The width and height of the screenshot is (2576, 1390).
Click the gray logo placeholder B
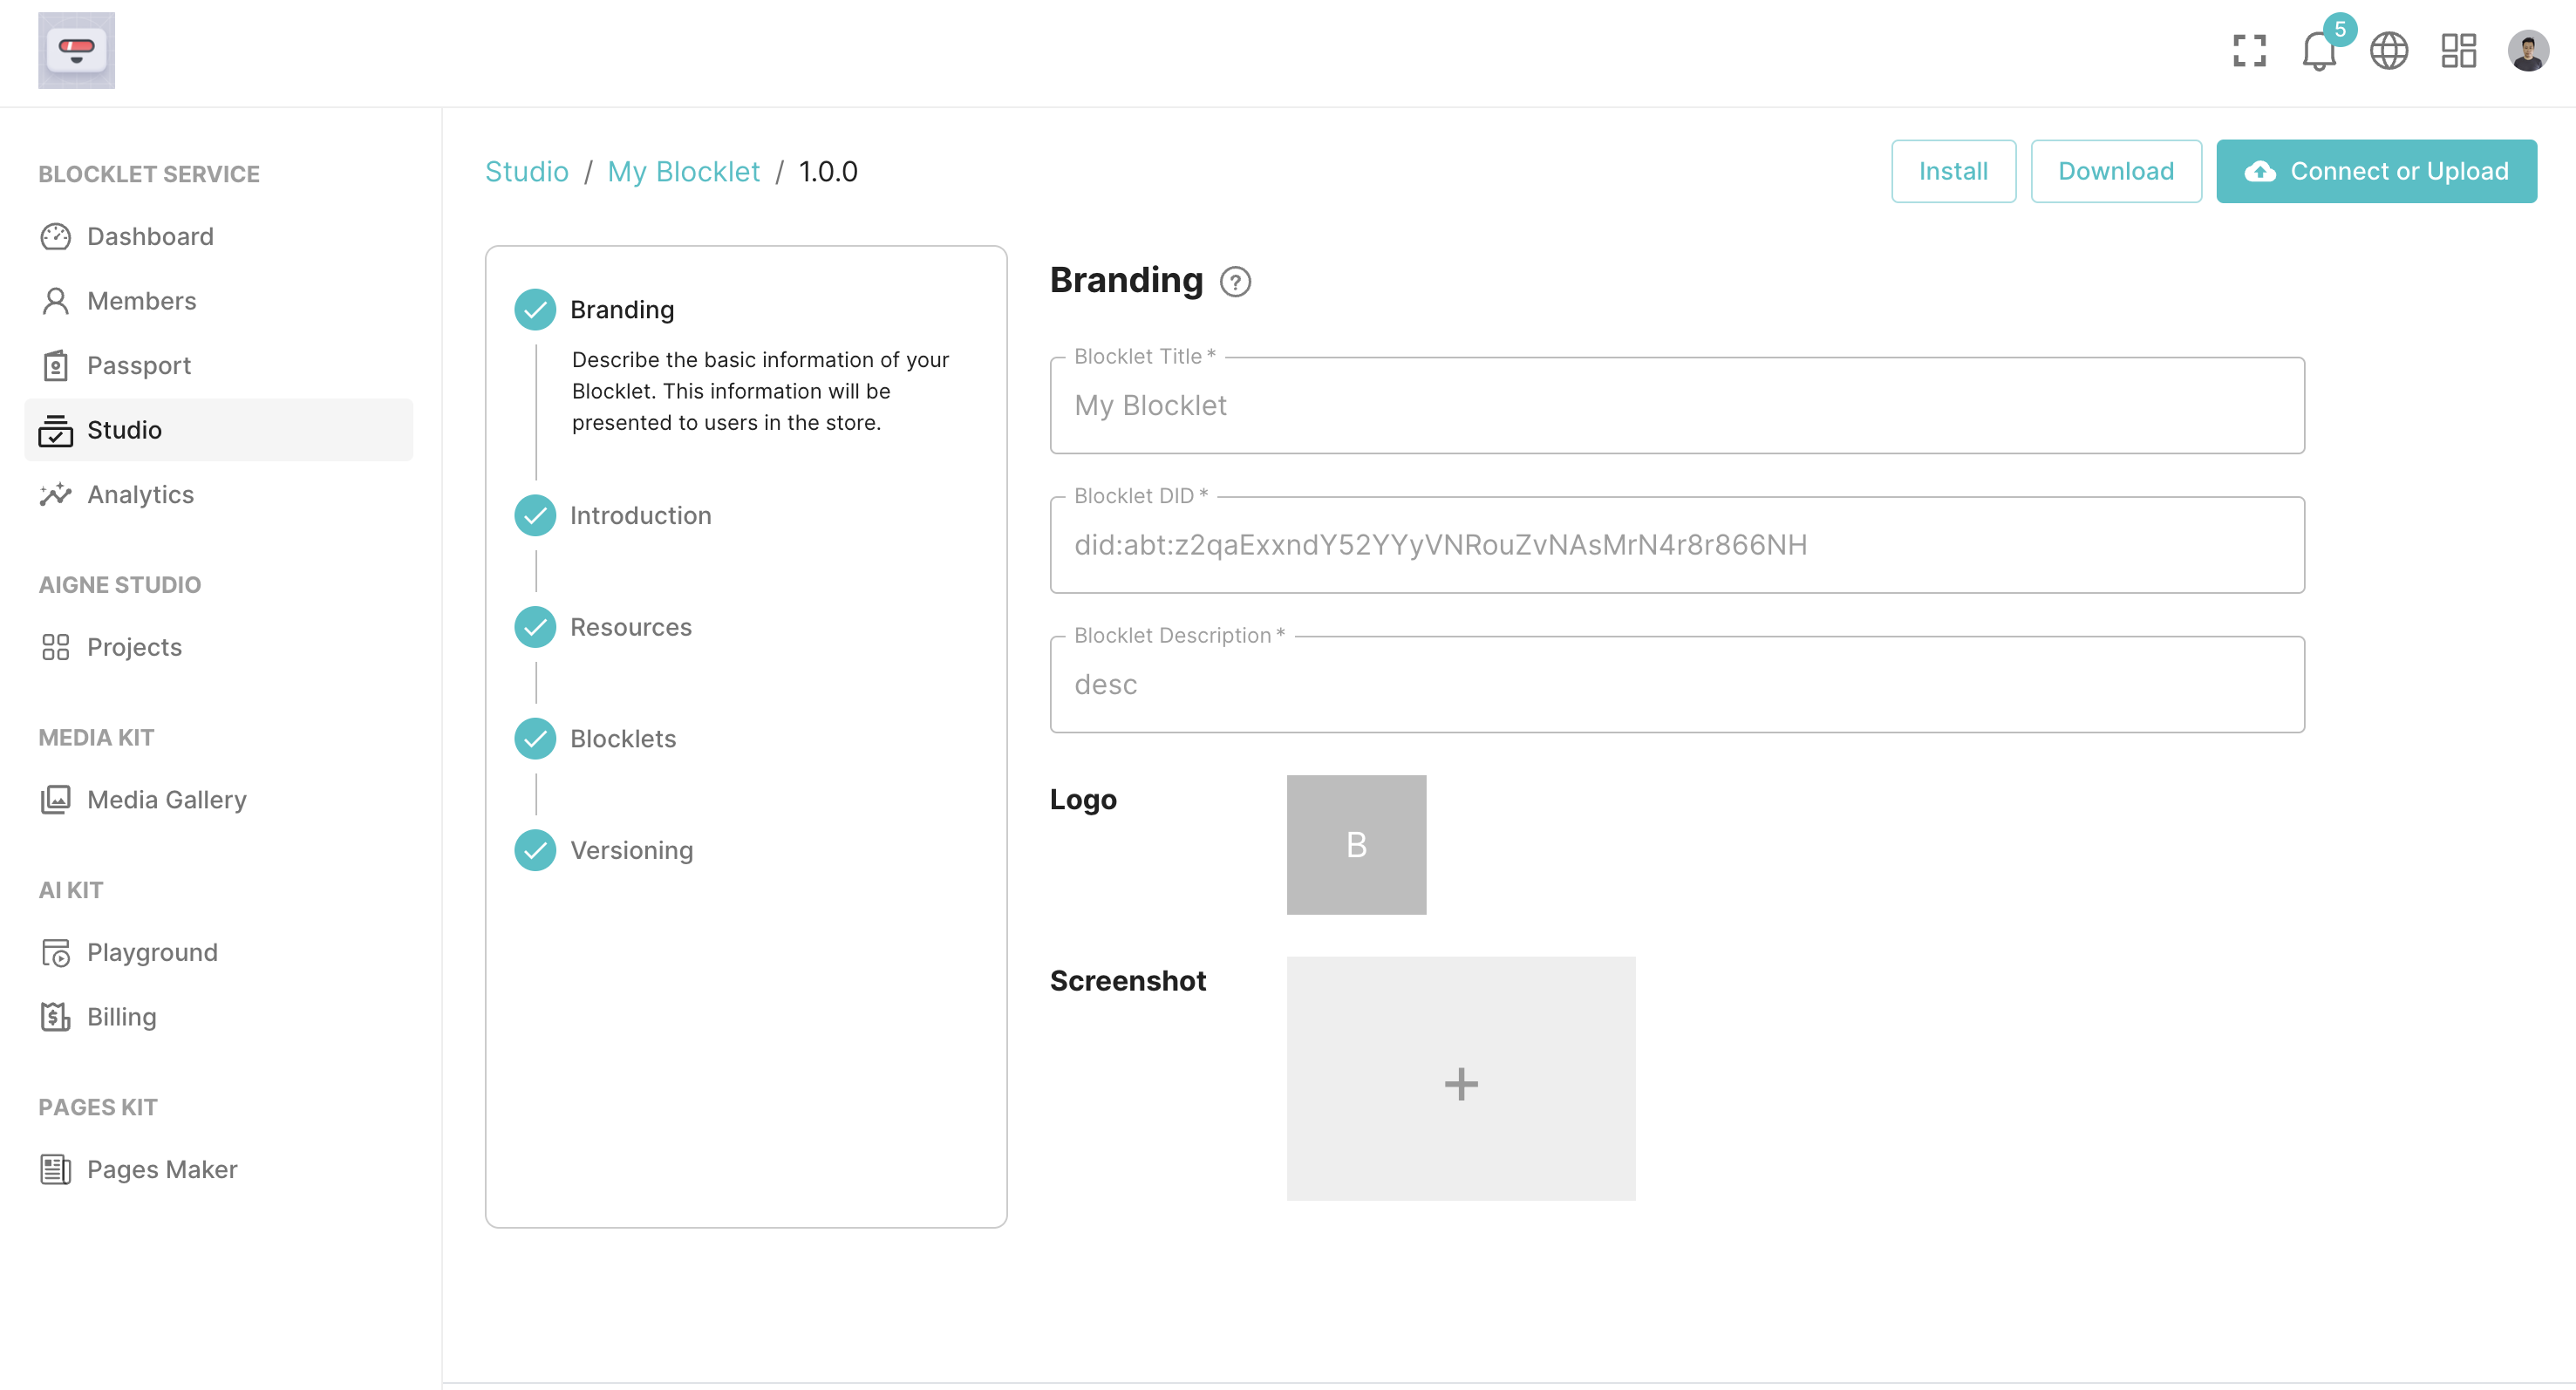(1355, 844)
